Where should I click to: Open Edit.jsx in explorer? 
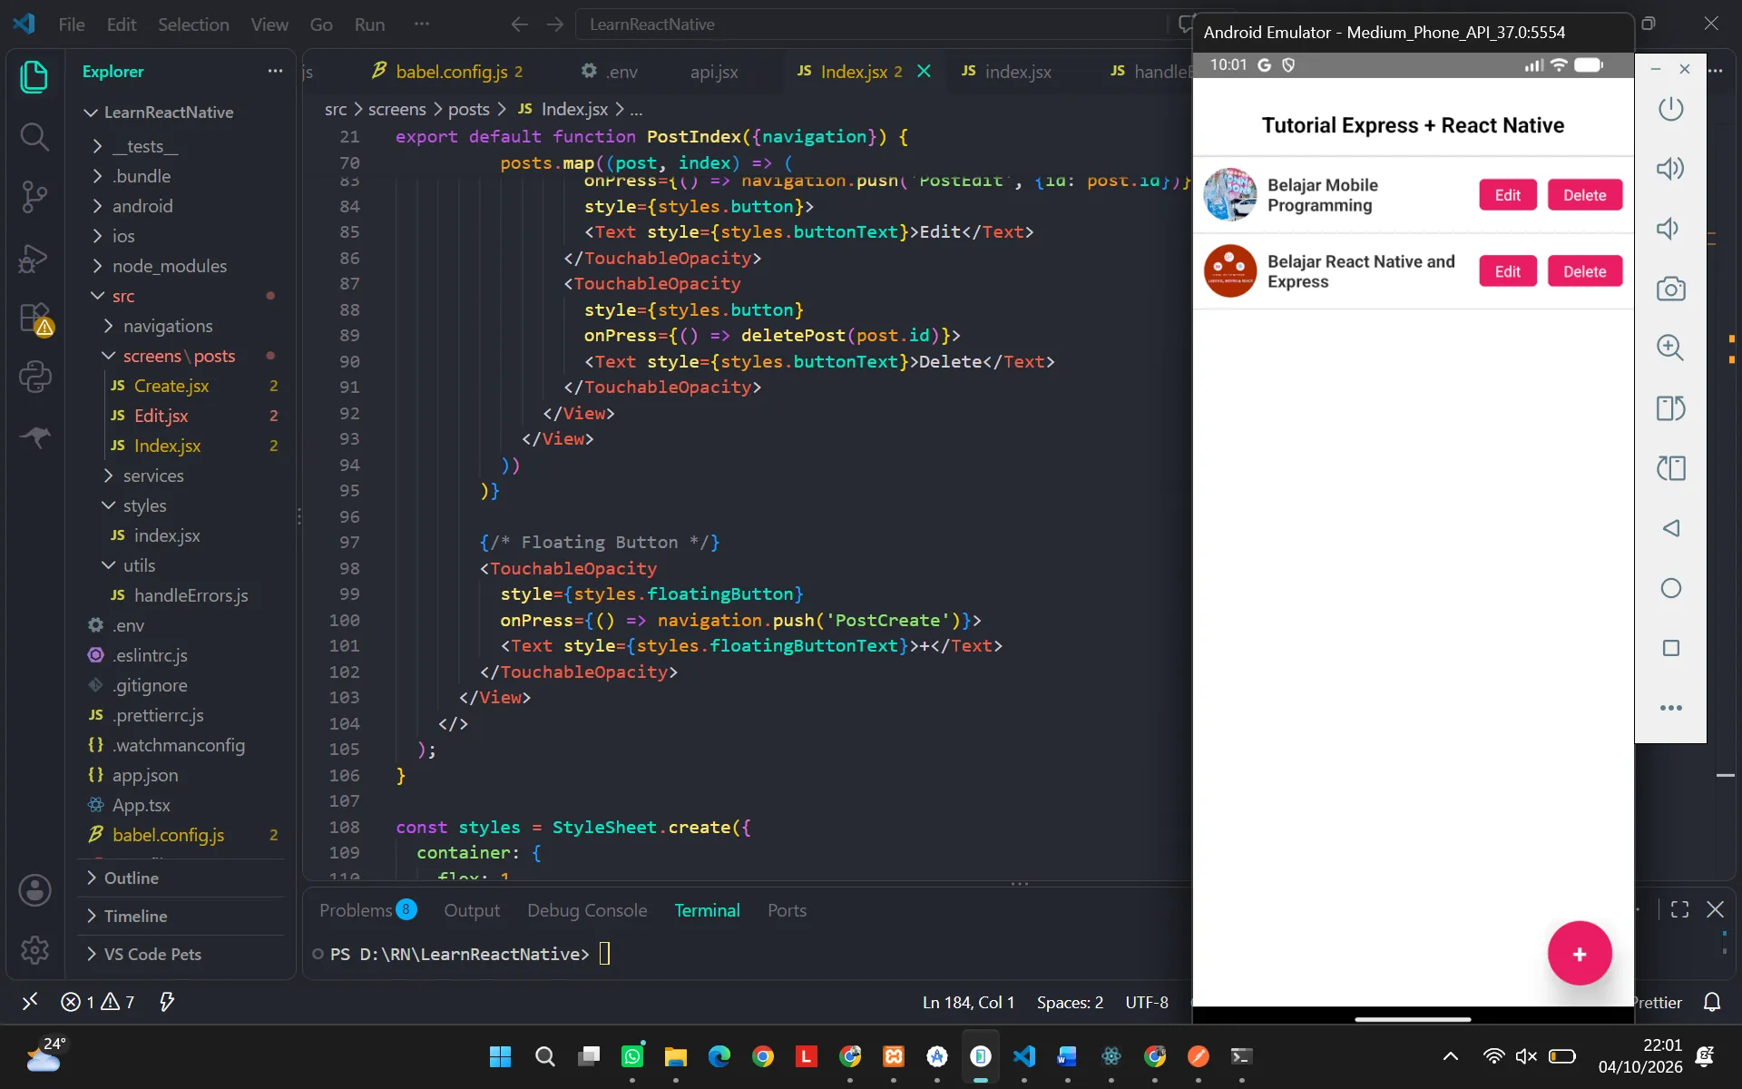(x=161, y=416)
